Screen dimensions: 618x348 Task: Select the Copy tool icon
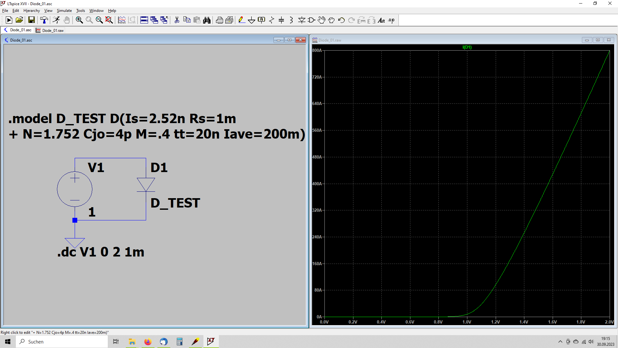pos(187,20)
